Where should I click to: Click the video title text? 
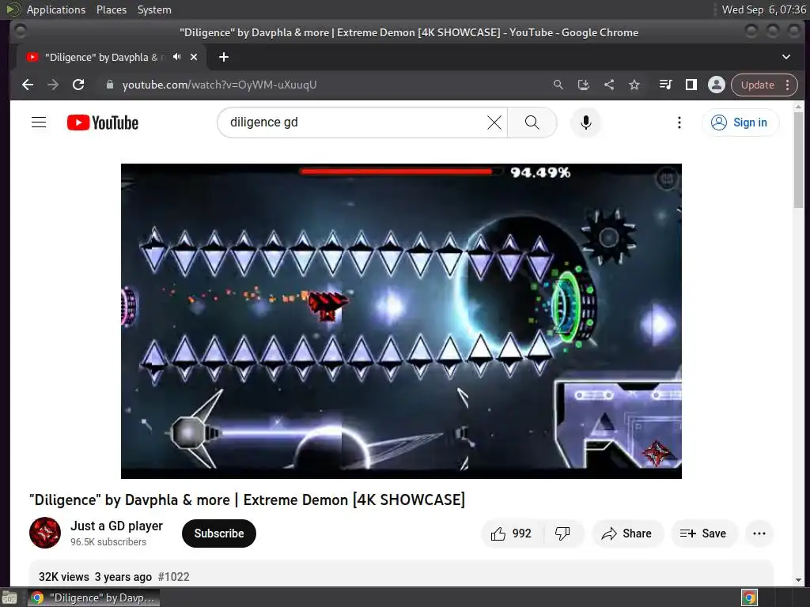point(247,500)
